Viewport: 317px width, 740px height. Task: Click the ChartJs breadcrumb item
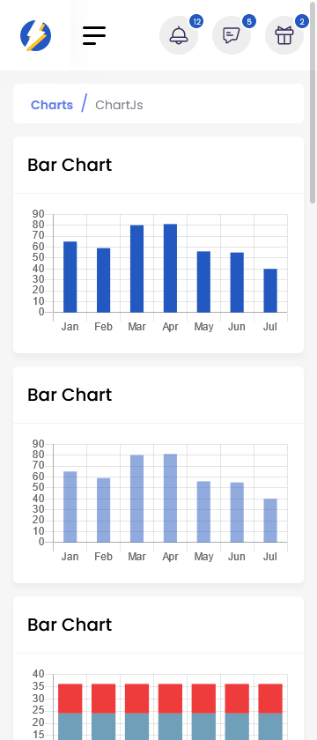tap(119, 105)
